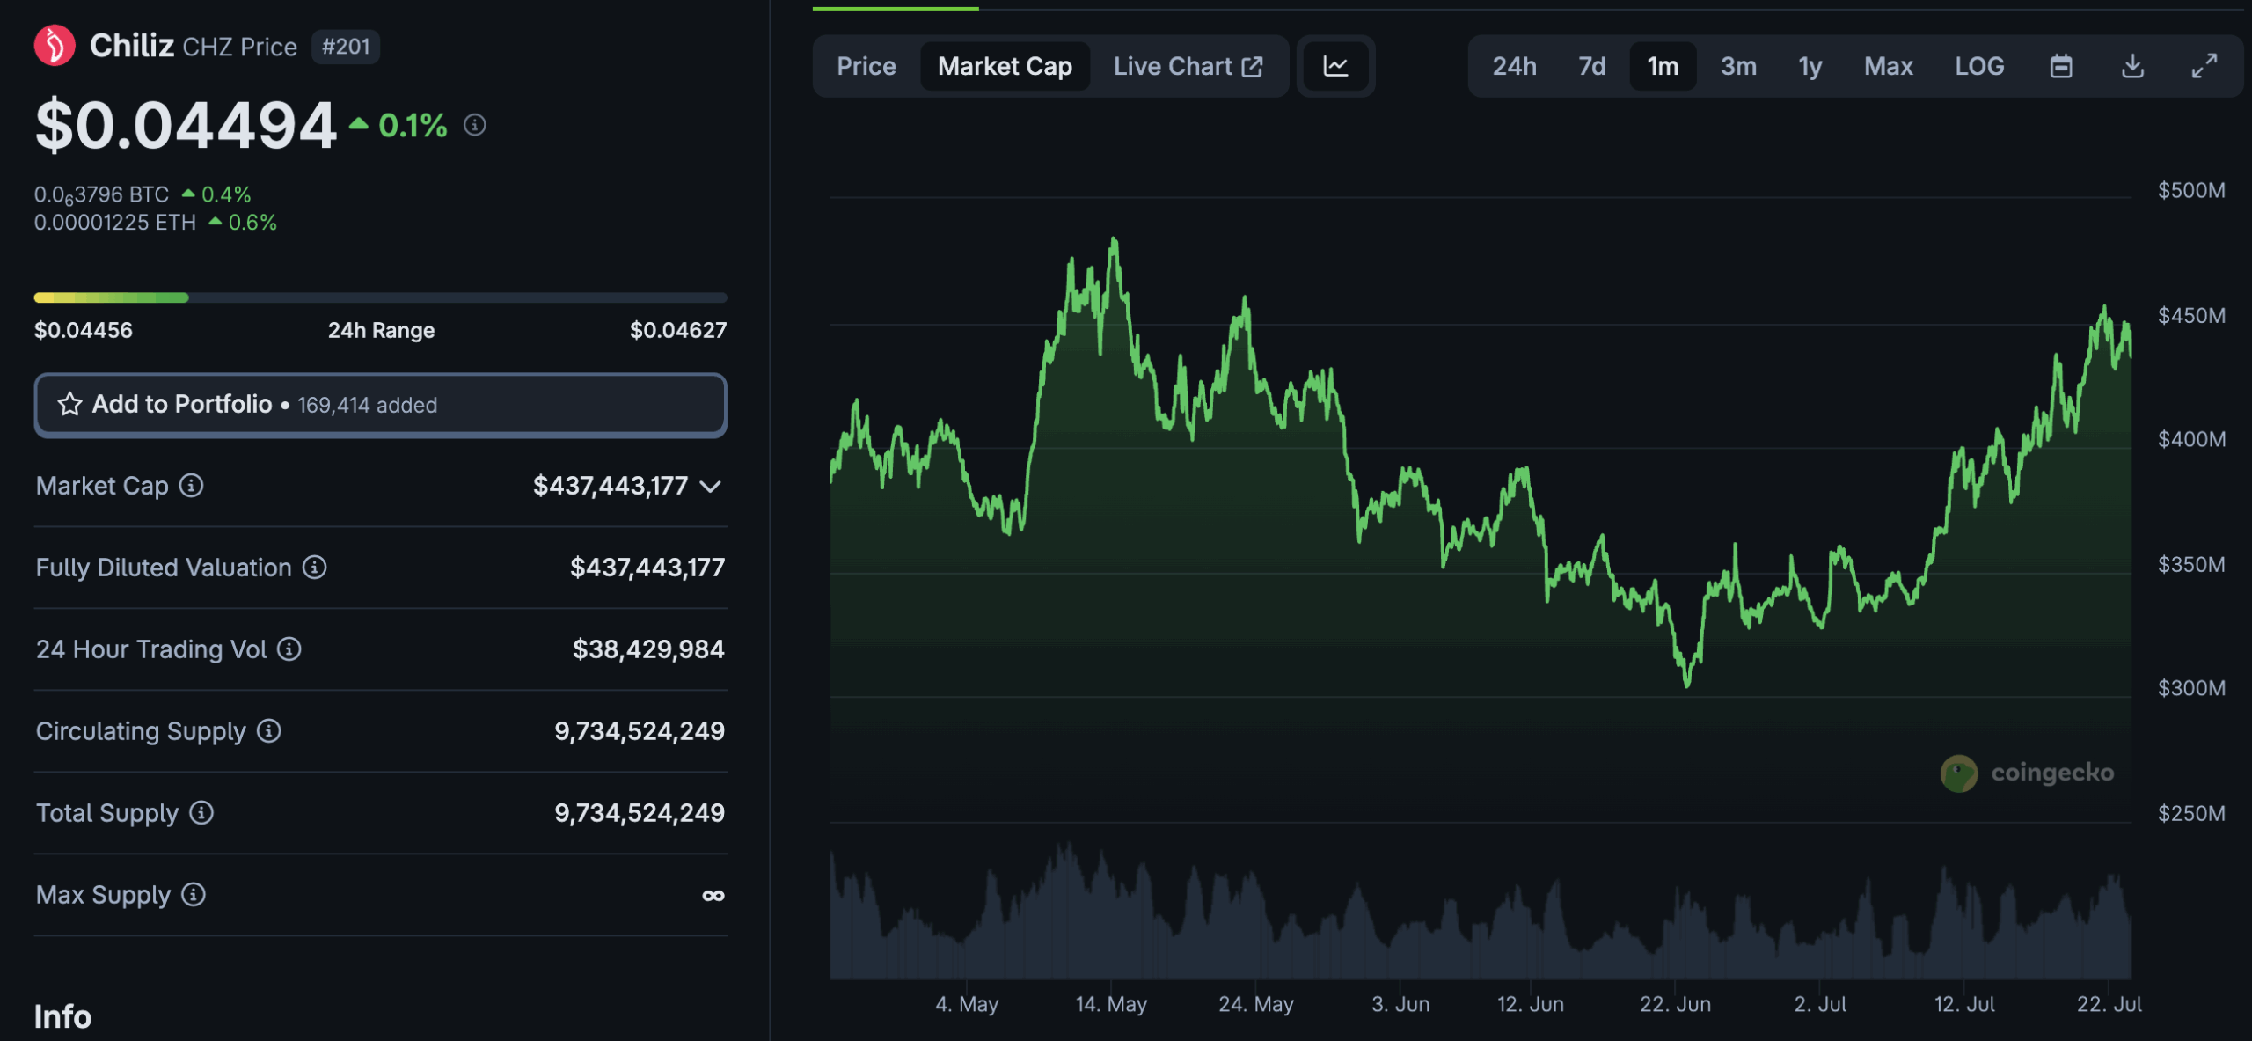Click the 24h Range progress bar
The image size is (2252, 1041).
pos(380,297)
